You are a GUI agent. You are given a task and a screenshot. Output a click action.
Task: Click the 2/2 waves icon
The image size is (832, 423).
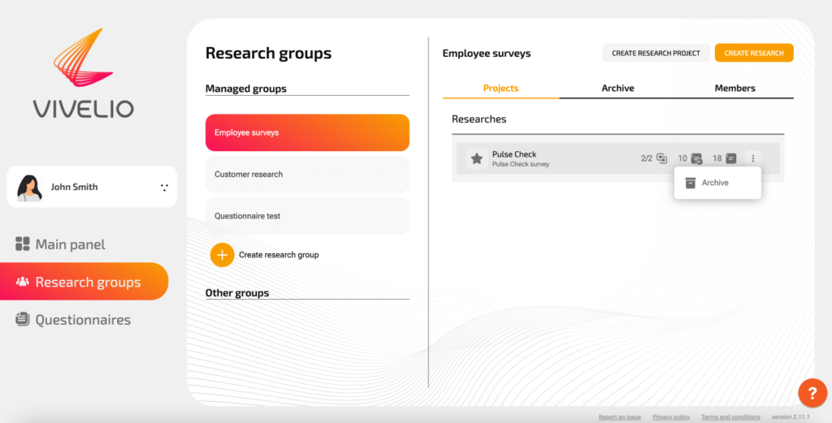tap(661, 158)
